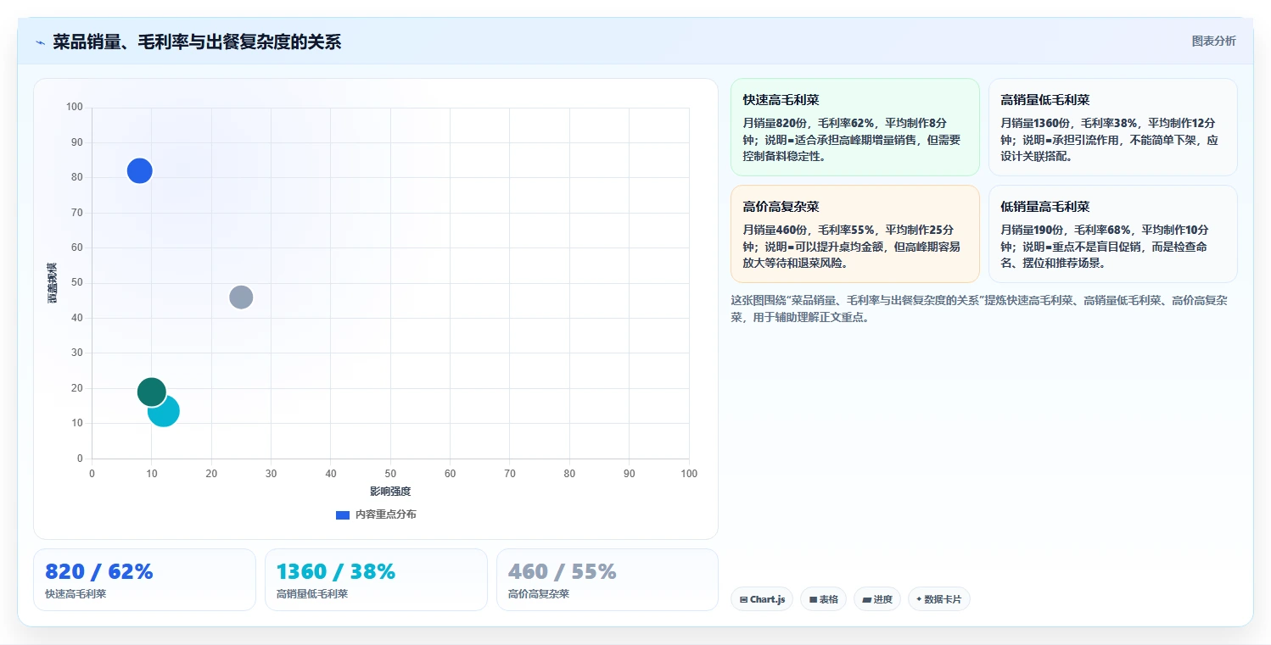Click the 月销量820份 description text
The width and height of the screenshot is (1271, 645).
(x=852, y=139)
